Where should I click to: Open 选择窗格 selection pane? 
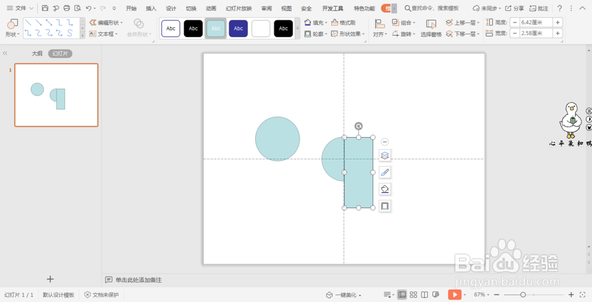(431, 28)
